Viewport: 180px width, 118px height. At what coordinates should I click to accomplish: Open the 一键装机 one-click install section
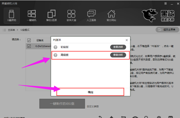(31, 16)
